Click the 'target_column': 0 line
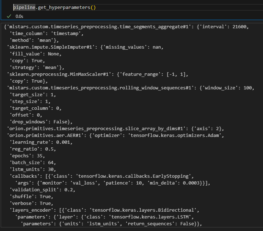 [x=35, y=108]
